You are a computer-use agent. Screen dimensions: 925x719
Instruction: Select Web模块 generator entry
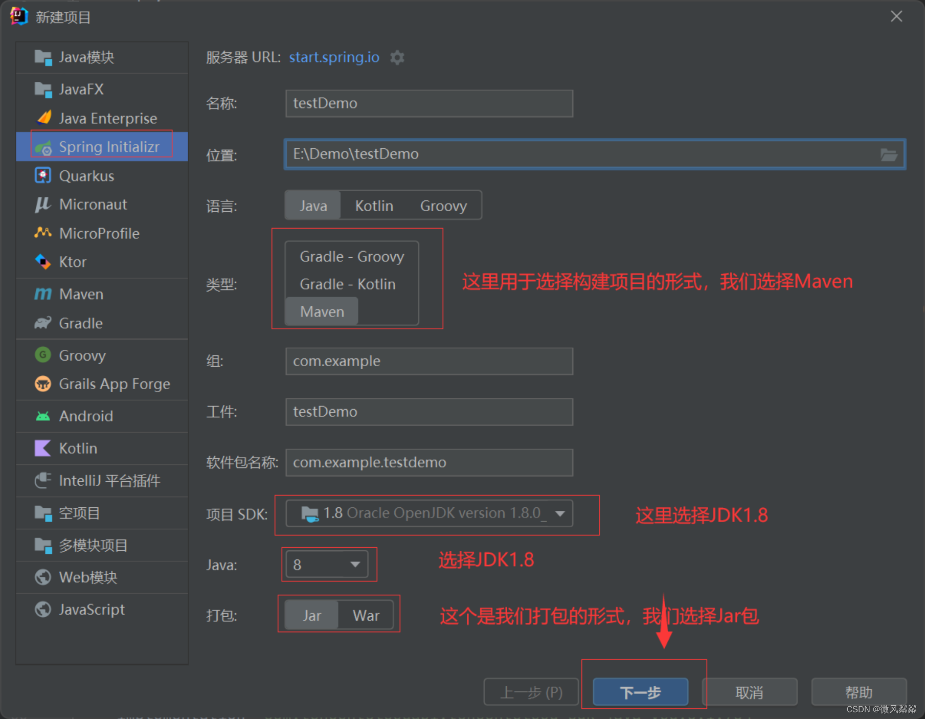click(x=102, y=577)
